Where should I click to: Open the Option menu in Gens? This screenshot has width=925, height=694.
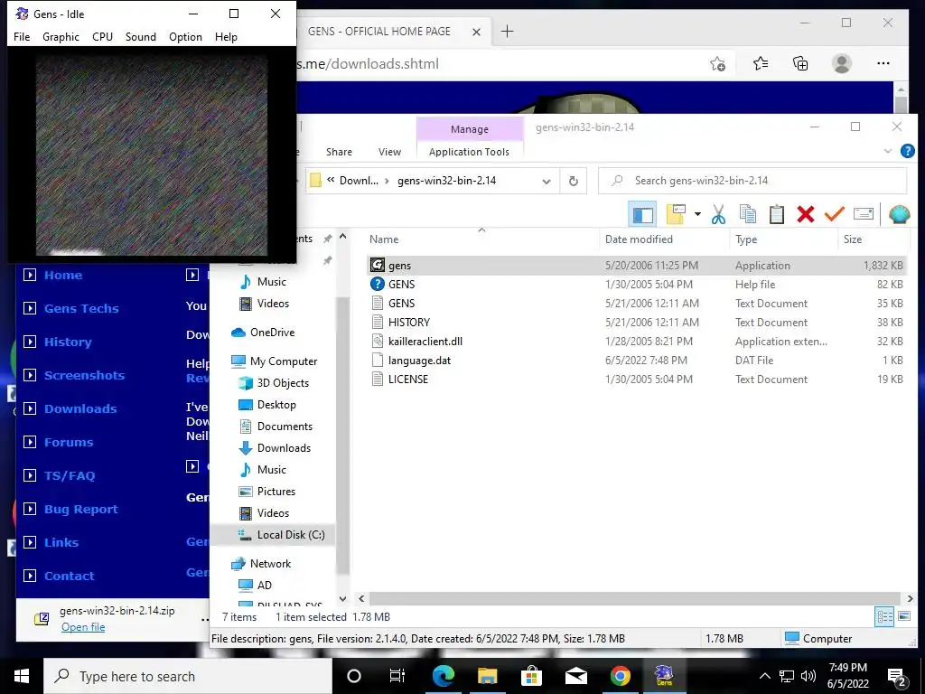coord(185,36)
